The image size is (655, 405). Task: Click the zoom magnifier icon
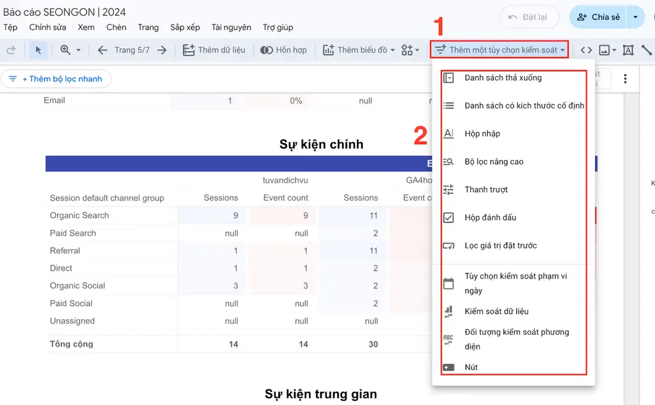pos(65,50)
